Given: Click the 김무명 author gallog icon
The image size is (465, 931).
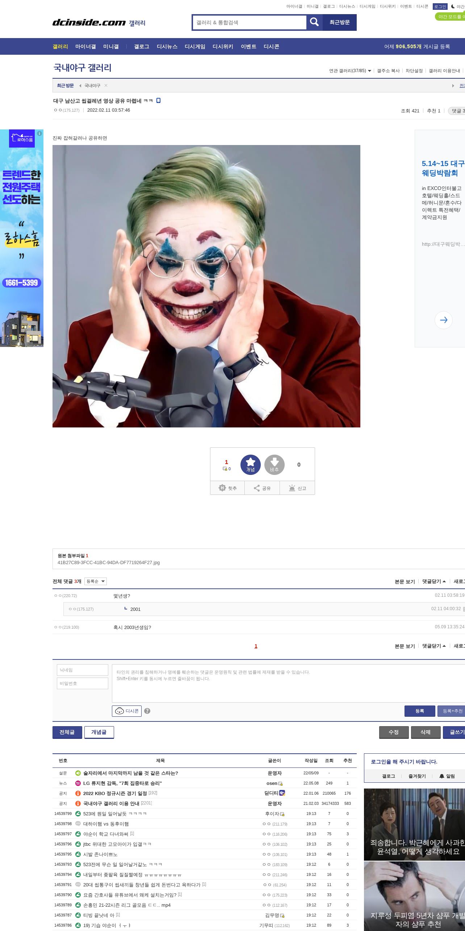Looking at the screenshot, I should (x=282, y=915).
